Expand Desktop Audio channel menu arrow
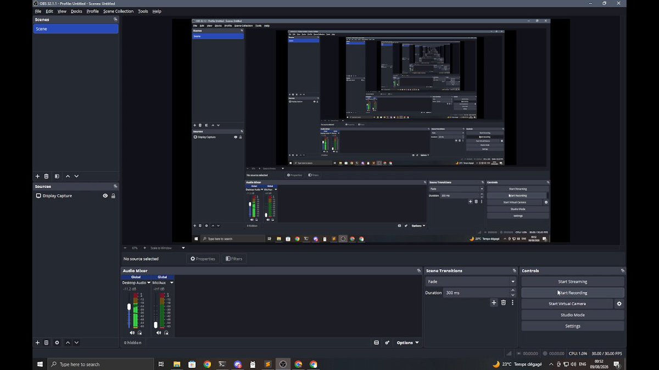Screen dimensions: 659x370 pos(149,283)
